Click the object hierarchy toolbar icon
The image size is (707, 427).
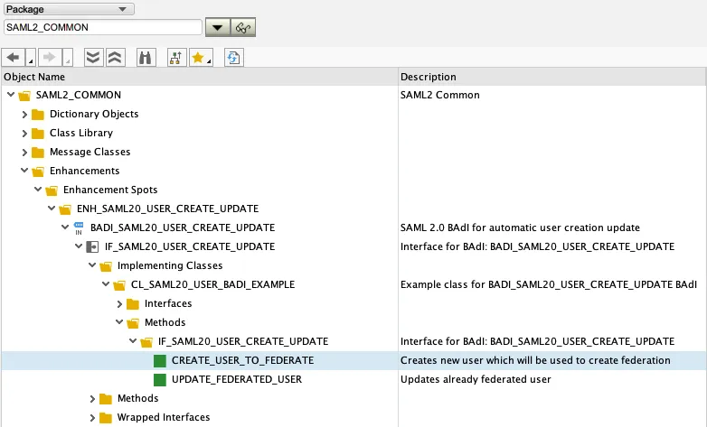click(175, 57)
